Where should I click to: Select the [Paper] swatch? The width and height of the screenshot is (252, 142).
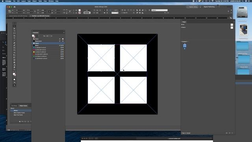(48, 43)
